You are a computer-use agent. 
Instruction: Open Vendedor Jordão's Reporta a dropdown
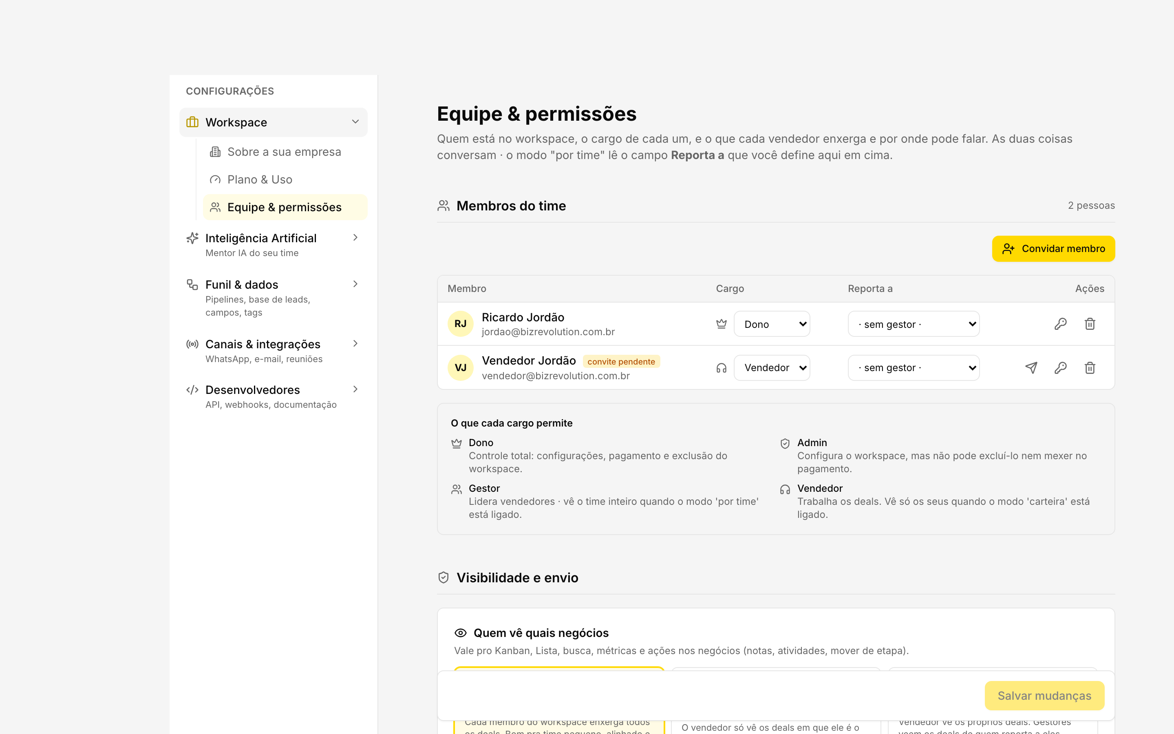coord(914,367)
